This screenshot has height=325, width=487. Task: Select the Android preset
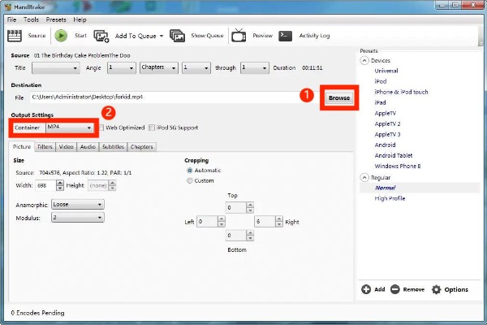[x=385, y=145]
